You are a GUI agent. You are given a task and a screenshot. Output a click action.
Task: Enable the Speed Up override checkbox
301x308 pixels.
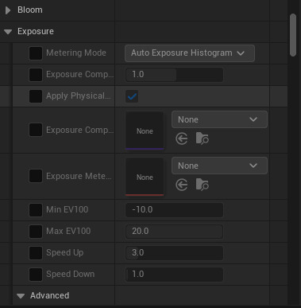click(36, 253)
